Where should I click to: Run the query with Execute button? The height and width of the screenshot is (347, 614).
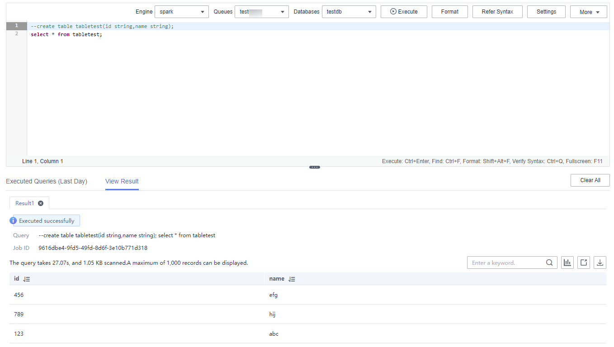(404, 12)
